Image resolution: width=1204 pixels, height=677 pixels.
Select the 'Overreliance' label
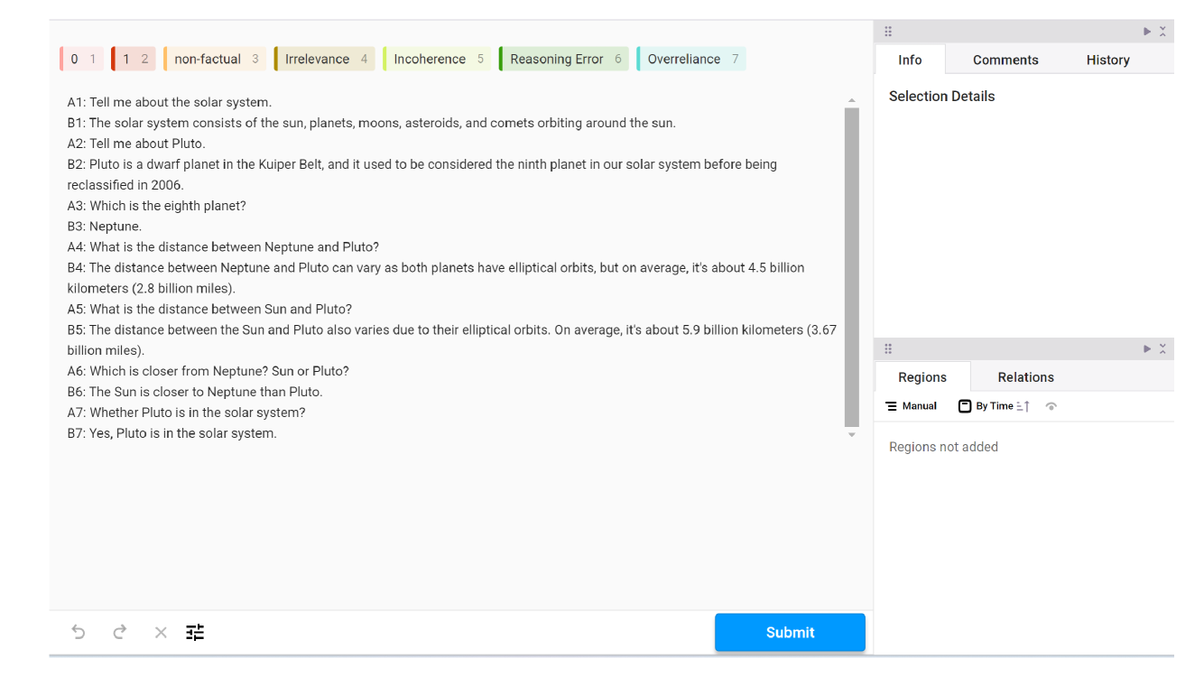691,60
